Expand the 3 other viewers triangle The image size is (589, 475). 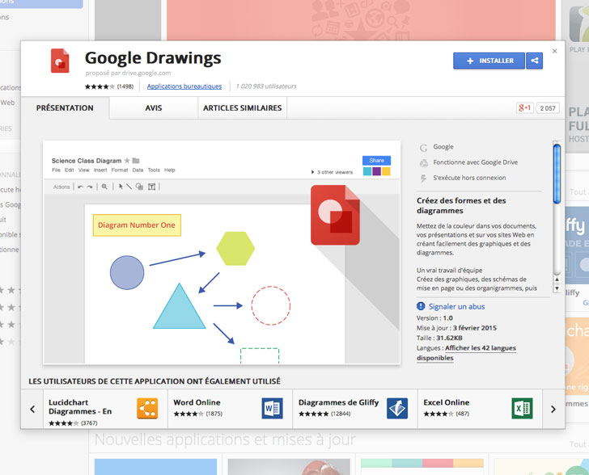pos(312,172)
